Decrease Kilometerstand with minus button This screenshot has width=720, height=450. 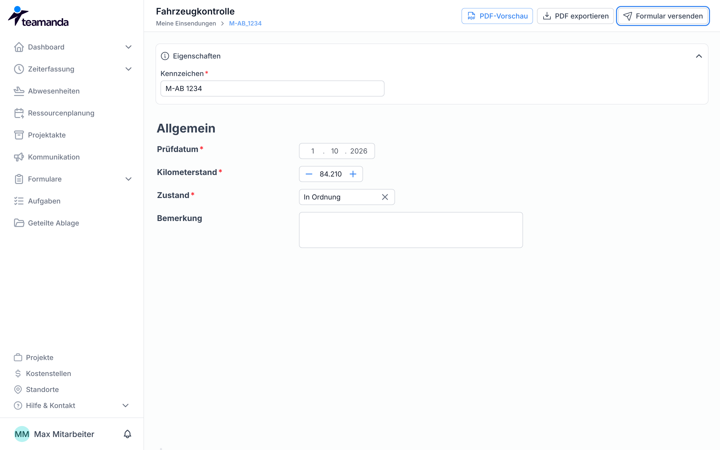(x=309, y=174)
